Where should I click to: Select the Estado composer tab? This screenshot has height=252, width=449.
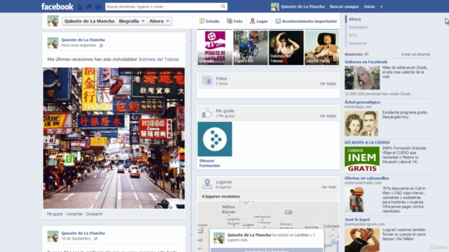(x=209, y=21)
